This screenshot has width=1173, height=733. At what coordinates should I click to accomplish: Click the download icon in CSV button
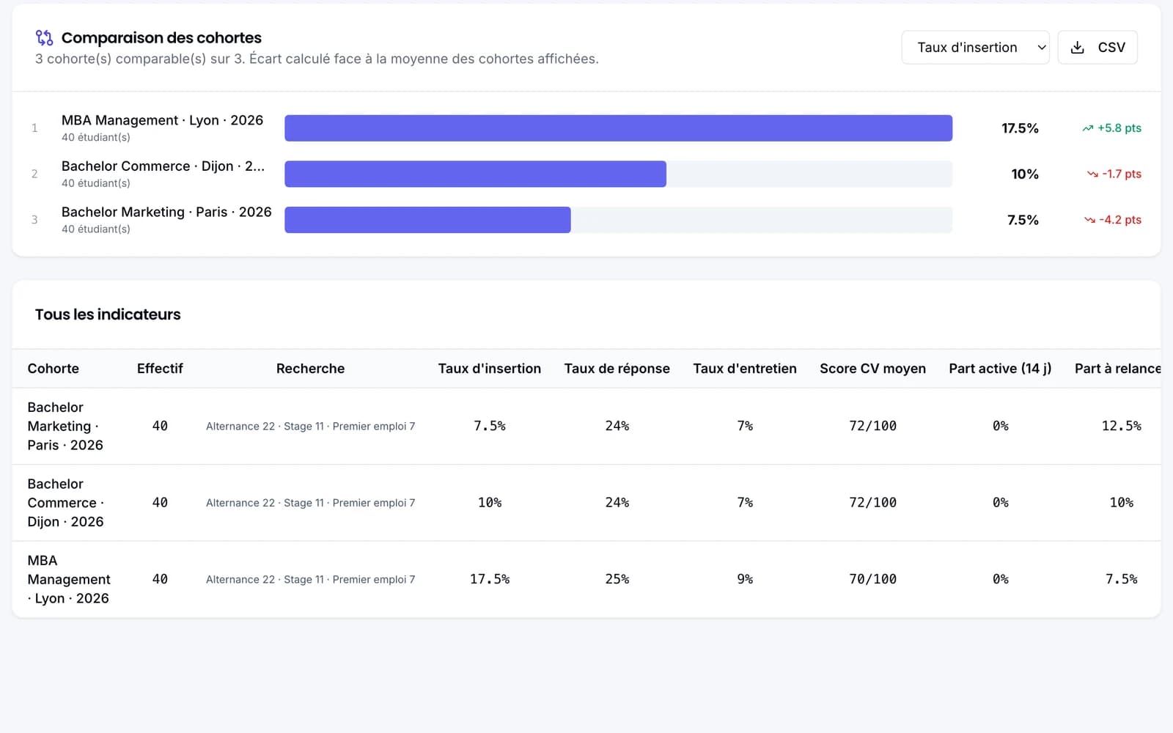point(1077,48)
